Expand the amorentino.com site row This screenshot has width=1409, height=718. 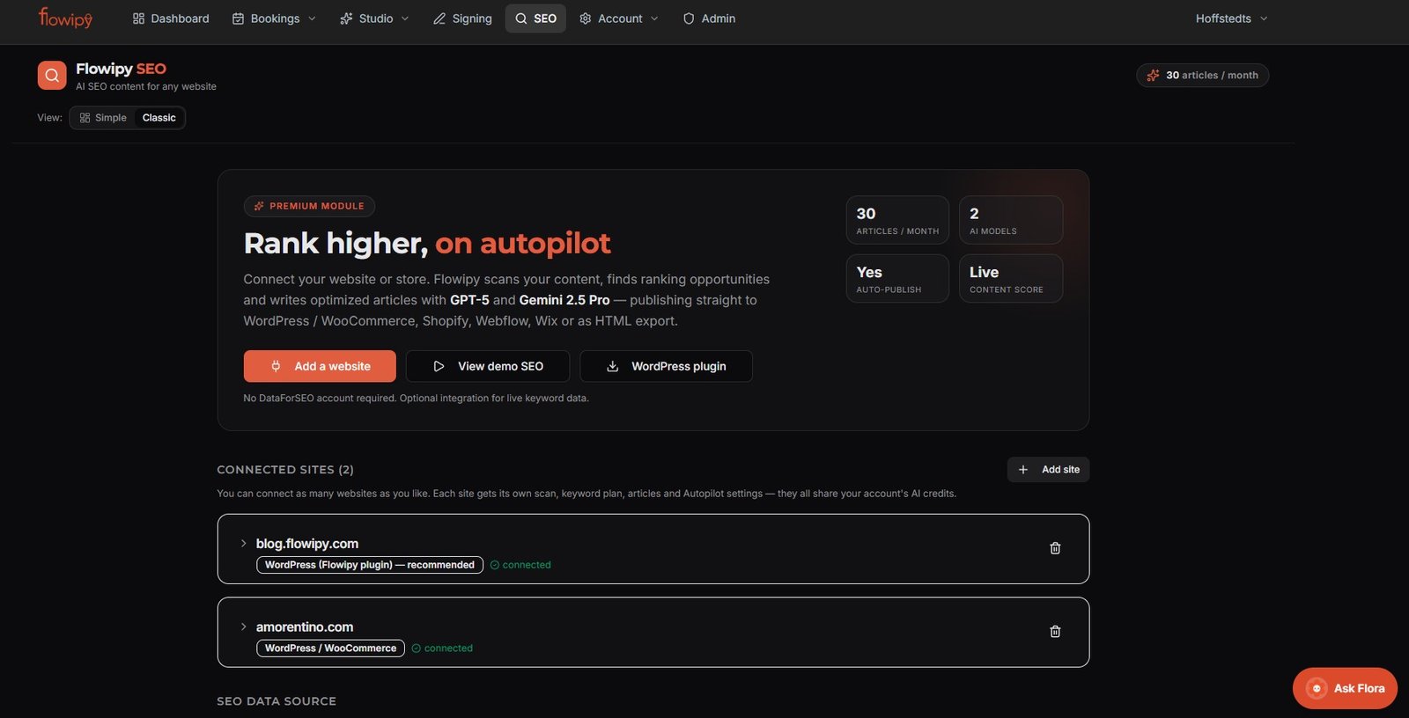click(243, 626)
